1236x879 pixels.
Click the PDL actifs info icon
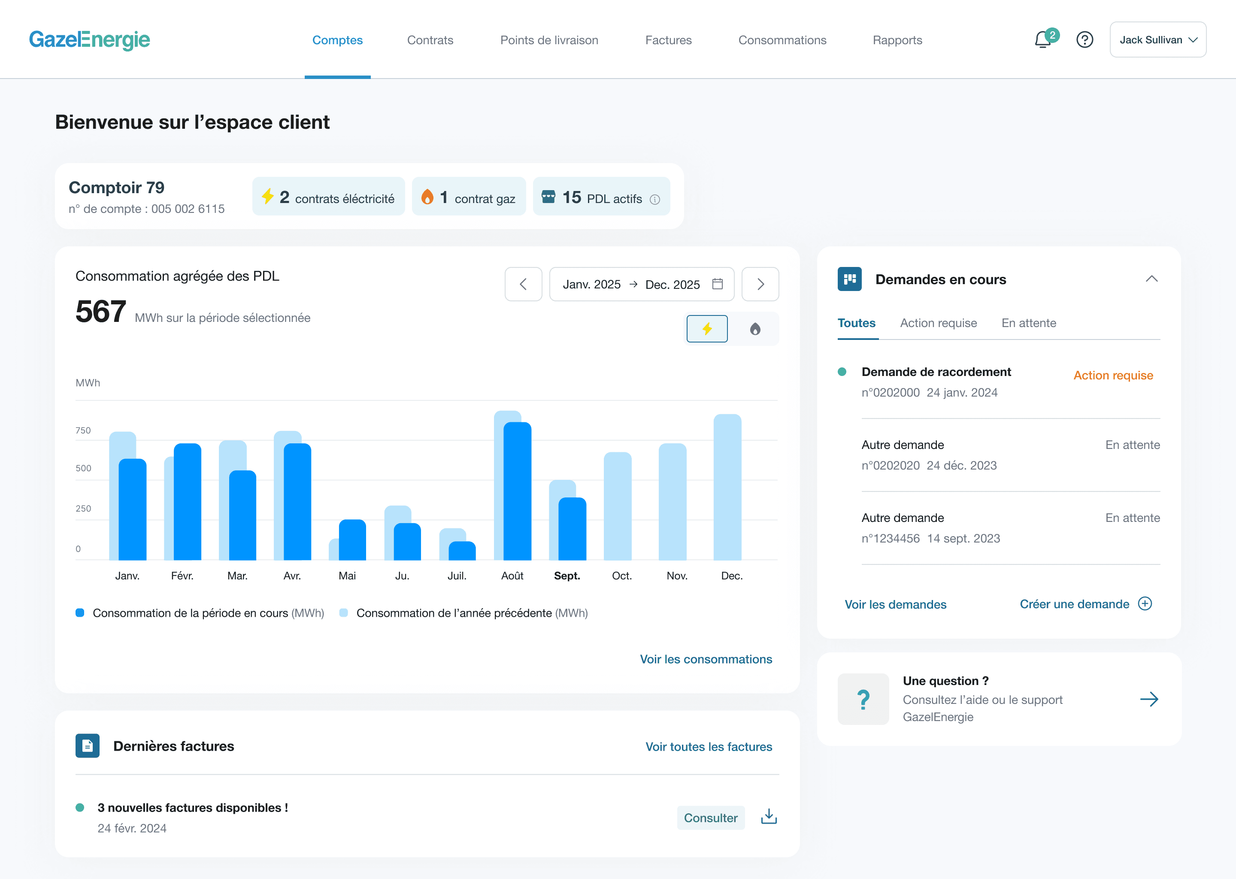[655, 200]
